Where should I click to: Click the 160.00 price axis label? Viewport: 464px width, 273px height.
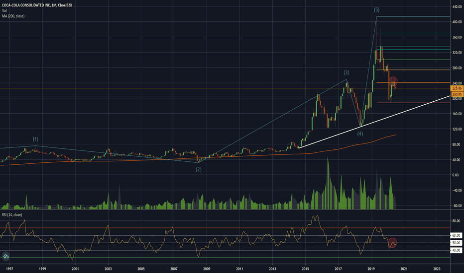[457, 114]
